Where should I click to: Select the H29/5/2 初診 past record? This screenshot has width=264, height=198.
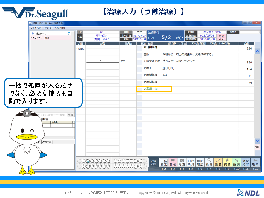click(x=51, y=38)
